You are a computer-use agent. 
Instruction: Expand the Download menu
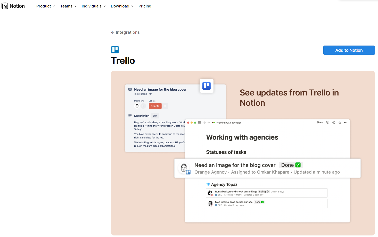pyautogui.click(x=122, y=6)
